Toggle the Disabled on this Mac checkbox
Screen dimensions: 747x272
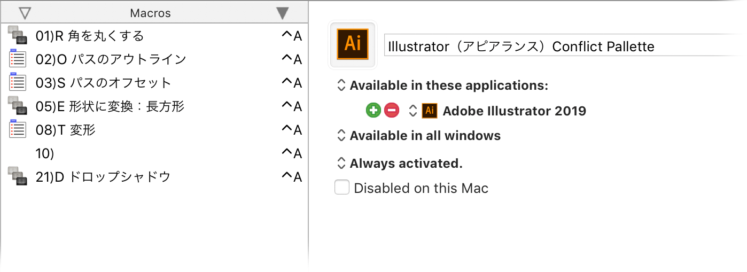pyautogui.click(x=342, y=188)
